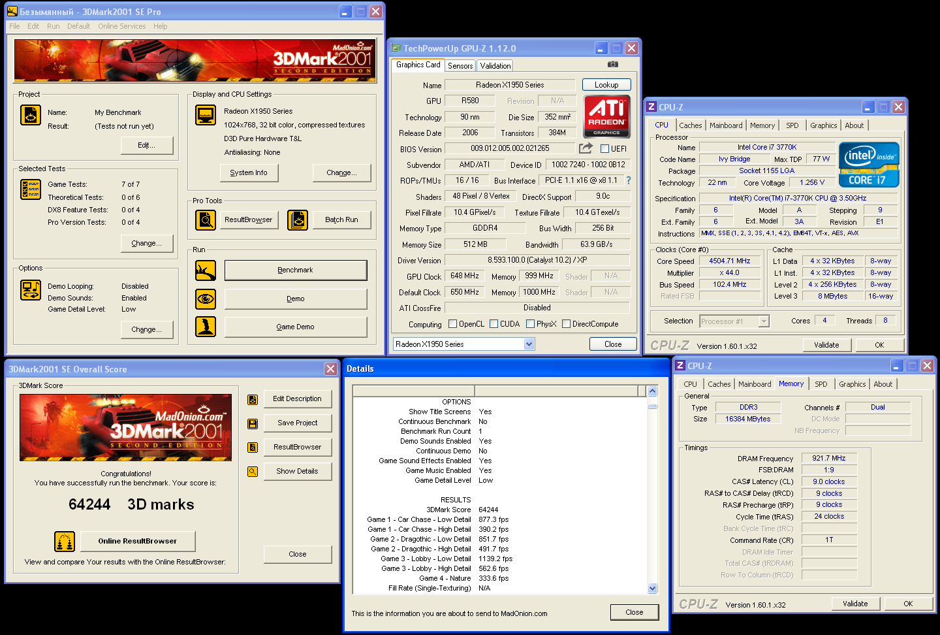Open the Processor #1 selection dropdown
This screenshot has width=940, height=635.
(x=764, y=321)
